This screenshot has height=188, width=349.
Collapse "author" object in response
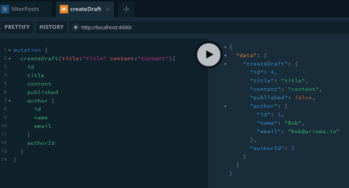[225, 106]
